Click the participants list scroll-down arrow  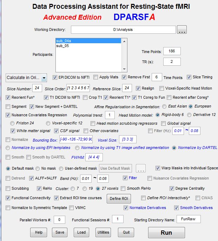[x=124, y=69]
